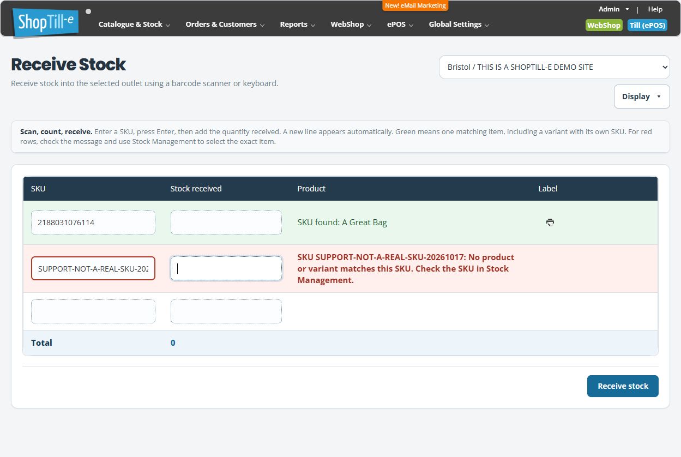Click the 'Total' row label
This screenshot has width=681, height=457.
coord(41,343)
